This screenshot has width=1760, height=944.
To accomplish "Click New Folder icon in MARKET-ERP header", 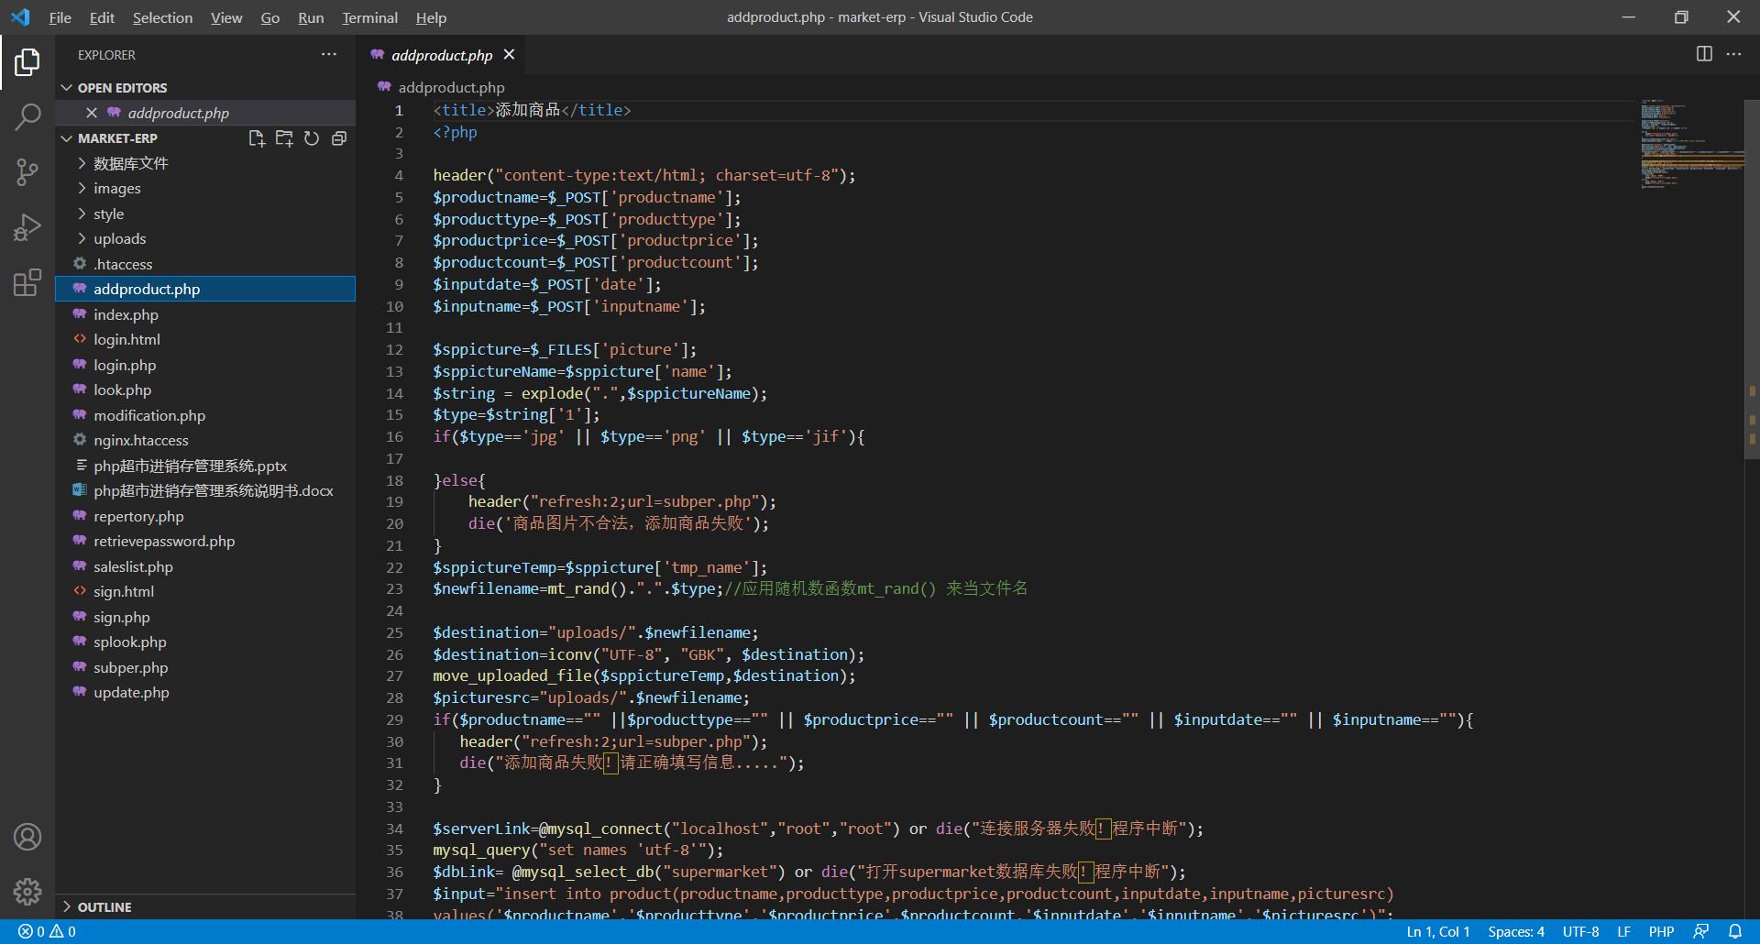I will pyautogui.click(x=284, y=138).
